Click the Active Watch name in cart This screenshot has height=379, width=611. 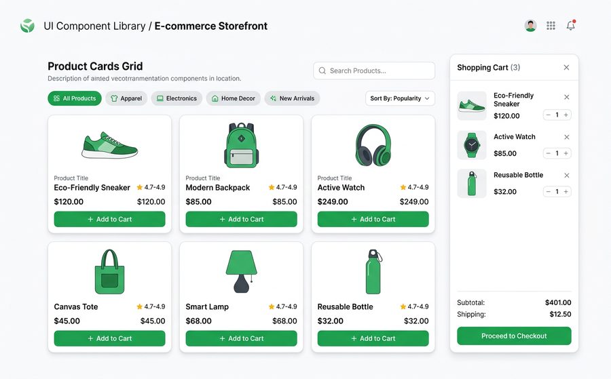point(515,136)
